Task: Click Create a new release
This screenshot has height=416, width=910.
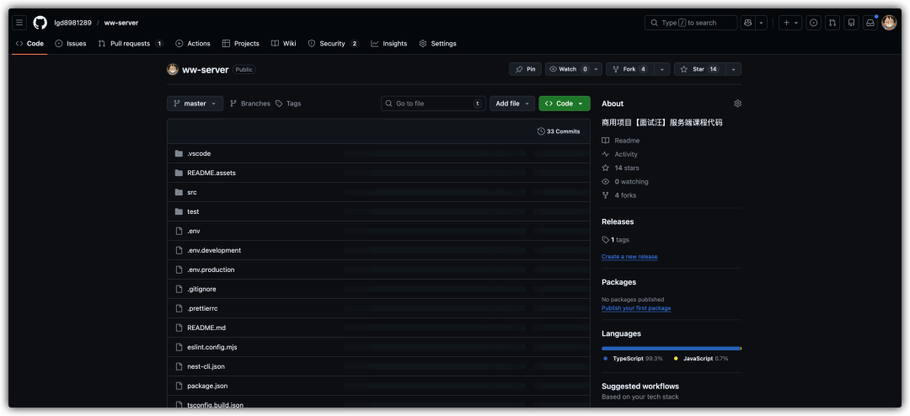Action: [x=629, y=257]
